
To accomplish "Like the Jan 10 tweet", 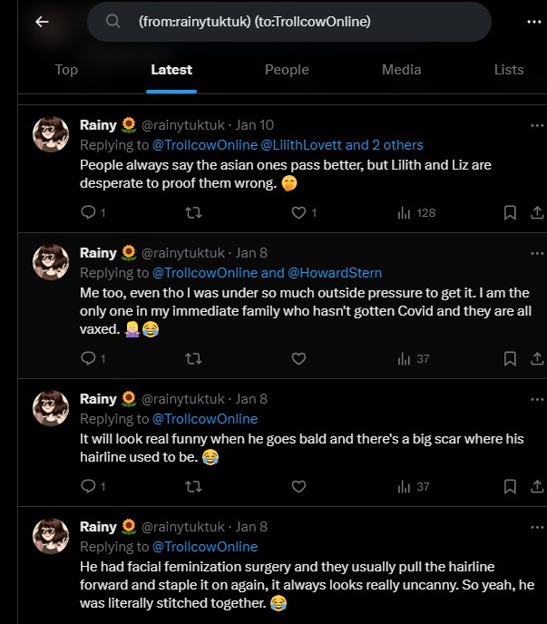I will [x=298, y=212].
